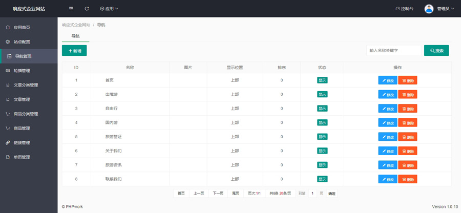The height and width of the screenshot is (213, 461).
Task: Click the gear icon beside 站点配置
Action: [8, 42]
